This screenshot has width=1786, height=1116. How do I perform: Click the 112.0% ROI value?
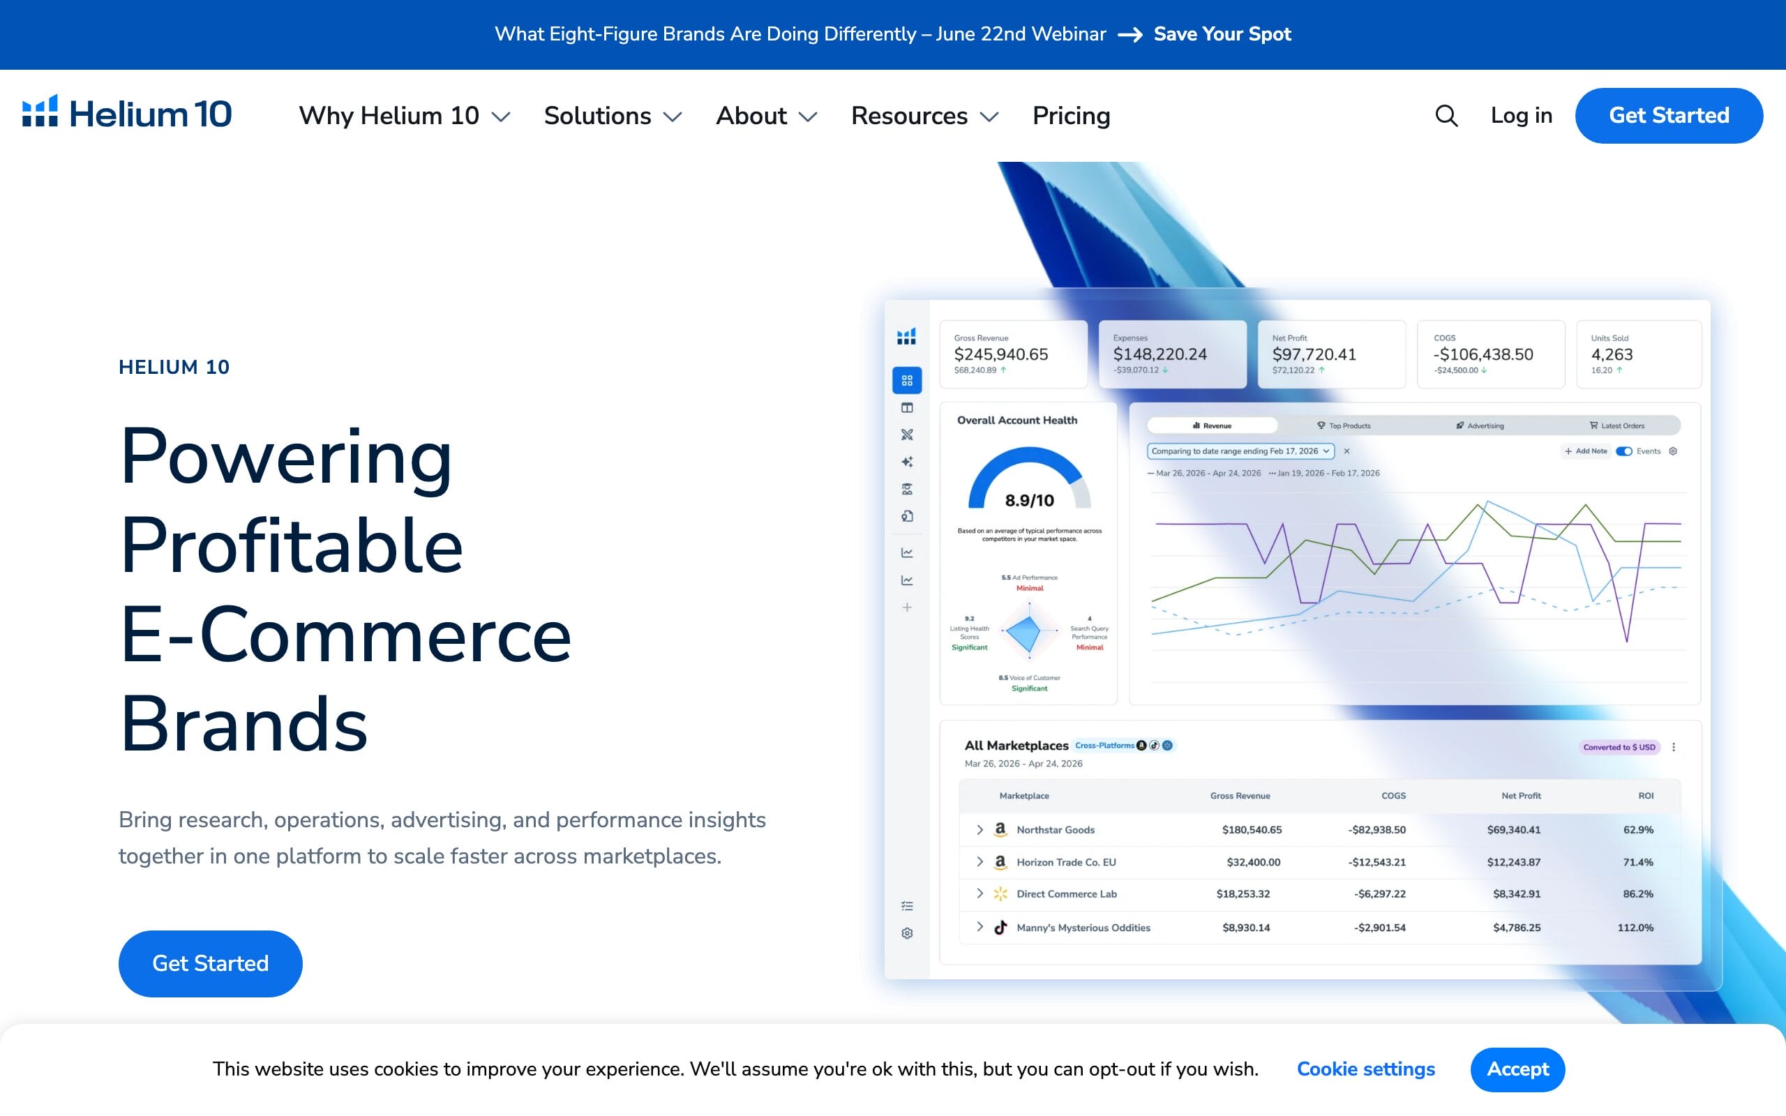point(1635,927)
